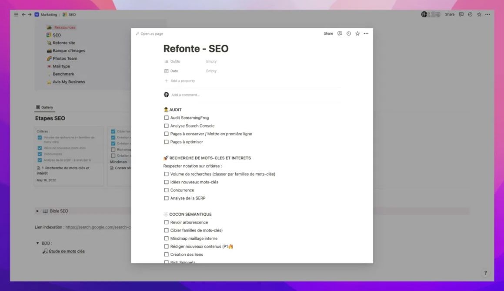Image resolution: width=504 pixels, height=291 pixels.
Task: Check Analyse de la SERP
Action: point(166,198)
